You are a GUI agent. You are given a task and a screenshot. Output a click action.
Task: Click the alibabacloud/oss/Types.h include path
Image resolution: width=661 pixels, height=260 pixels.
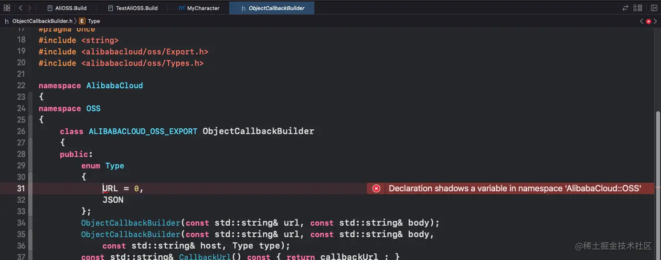point(142,63)
